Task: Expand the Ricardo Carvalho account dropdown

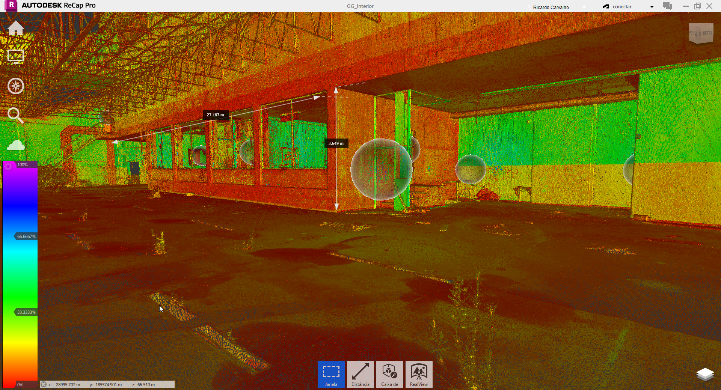Action: click(x=584, y=7)
